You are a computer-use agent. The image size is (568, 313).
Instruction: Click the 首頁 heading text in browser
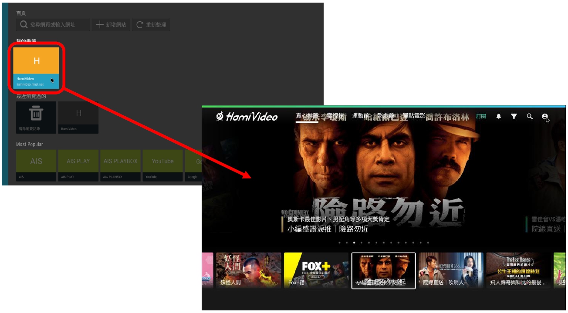click(21, 13)
